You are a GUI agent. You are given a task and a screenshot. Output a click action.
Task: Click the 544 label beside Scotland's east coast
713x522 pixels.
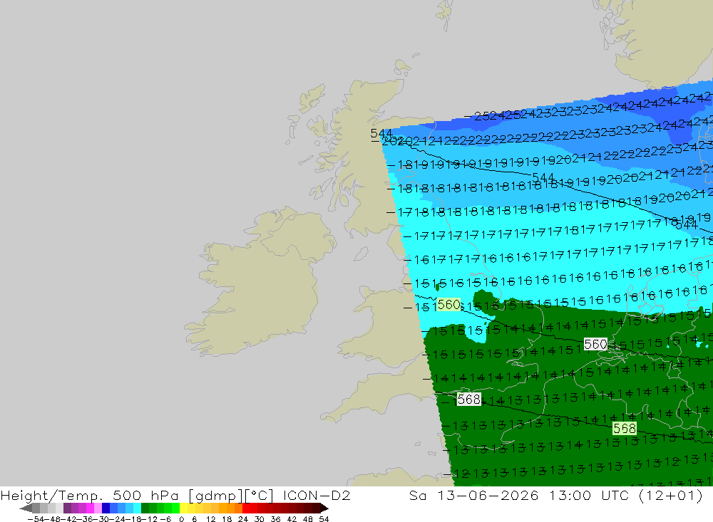tap(381, 134)
